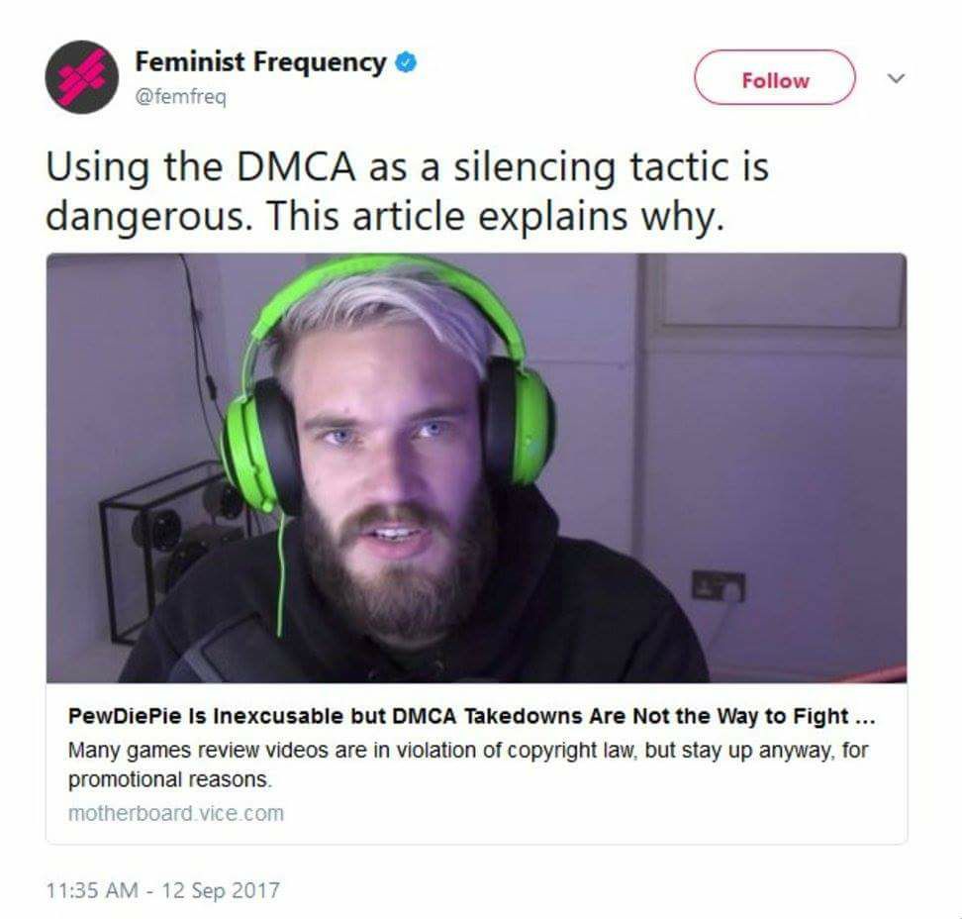Click the ellipsis ending the article headline

click(865, 719)
